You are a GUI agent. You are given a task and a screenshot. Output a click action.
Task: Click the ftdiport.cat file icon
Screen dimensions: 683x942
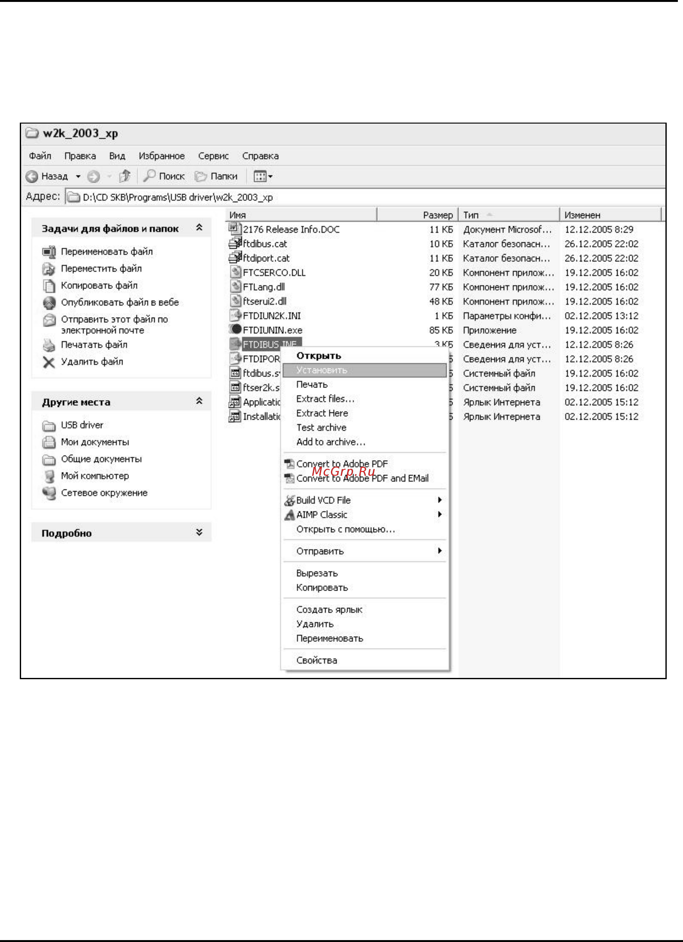coord(235,257)
